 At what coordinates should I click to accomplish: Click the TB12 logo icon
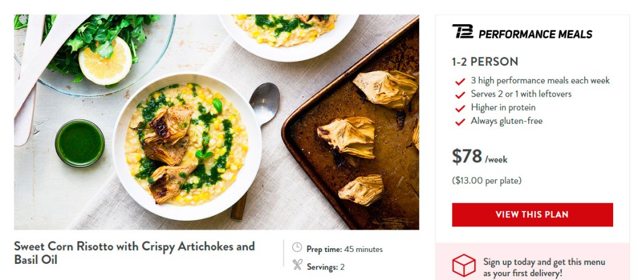462,32
